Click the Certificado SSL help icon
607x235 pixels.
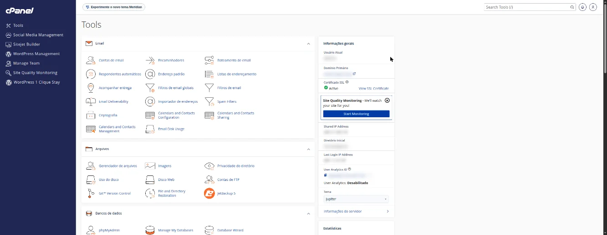click(347, 82)
